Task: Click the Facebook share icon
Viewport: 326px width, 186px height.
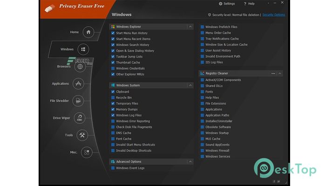Action: pyautogui.click(x=274, y=181)
